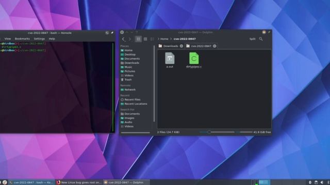The width and height of the screenshot is (330, 185).
Task: Open the Bookmarks menu in Konsole
Action: click(x=22, y=39)
